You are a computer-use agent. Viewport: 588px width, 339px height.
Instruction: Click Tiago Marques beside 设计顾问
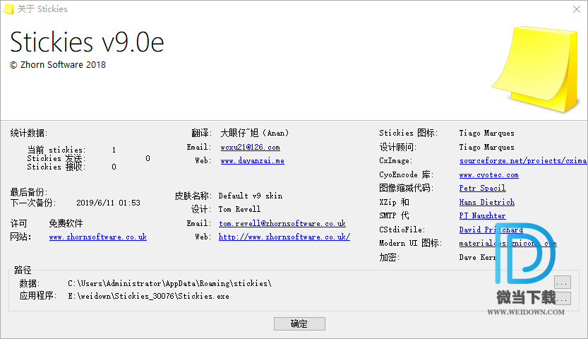pos(487,148)
